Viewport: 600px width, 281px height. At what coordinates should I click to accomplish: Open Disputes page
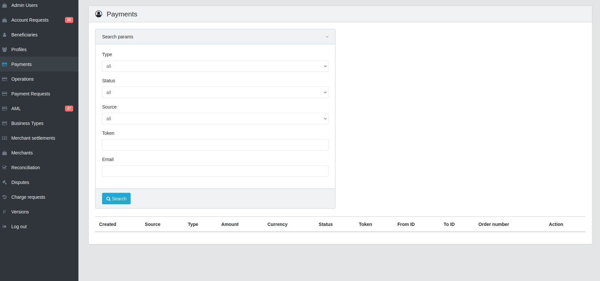(x=39, y=182)
